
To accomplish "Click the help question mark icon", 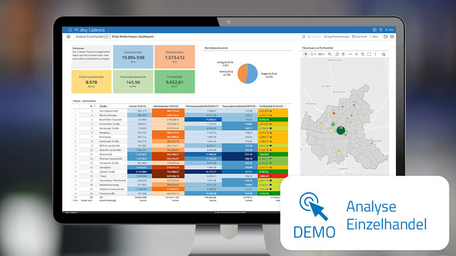I will coord(381,30).
